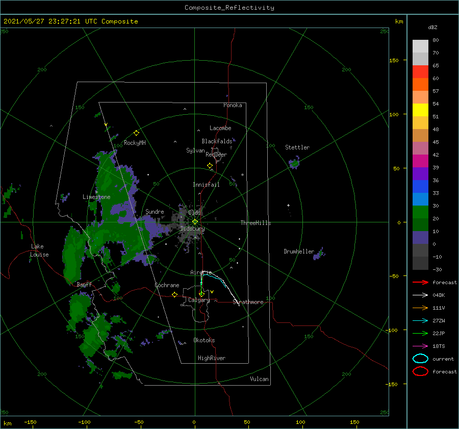Image resolution: width=459 pixels, height=429 pixels.
Task: Click the Limestone label
Action: click(96, 197)
